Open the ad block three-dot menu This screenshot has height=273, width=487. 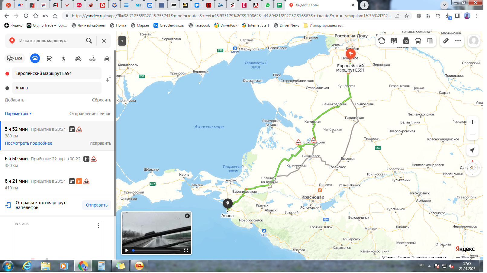(98, 226)
